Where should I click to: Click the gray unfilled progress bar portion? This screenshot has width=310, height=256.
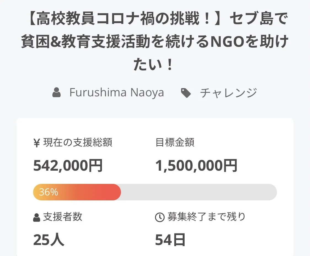click(198, 192)
